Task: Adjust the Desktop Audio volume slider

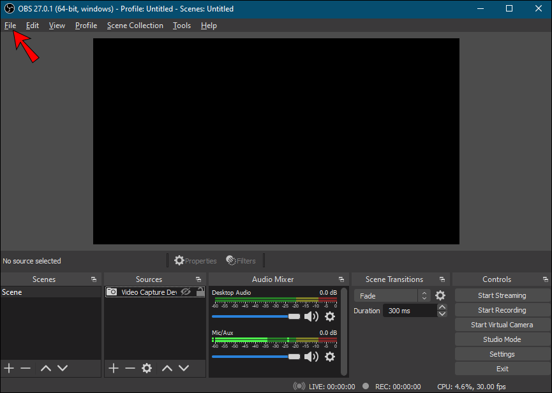Action: tap(256, 316)
